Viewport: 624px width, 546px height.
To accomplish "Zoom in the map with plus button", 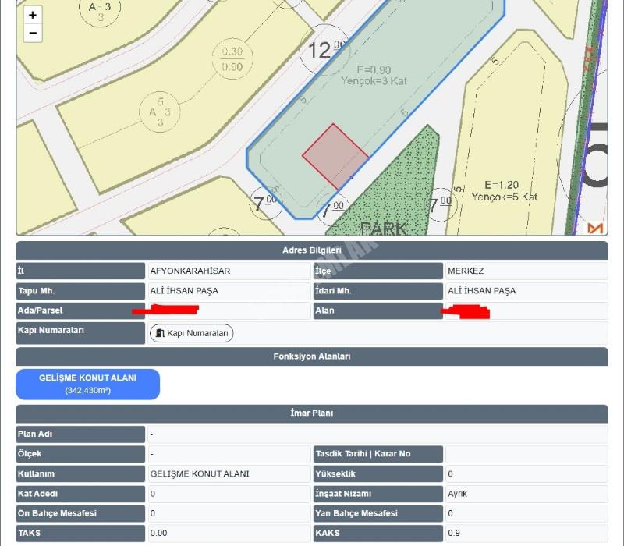I will (x=33, y=15).
